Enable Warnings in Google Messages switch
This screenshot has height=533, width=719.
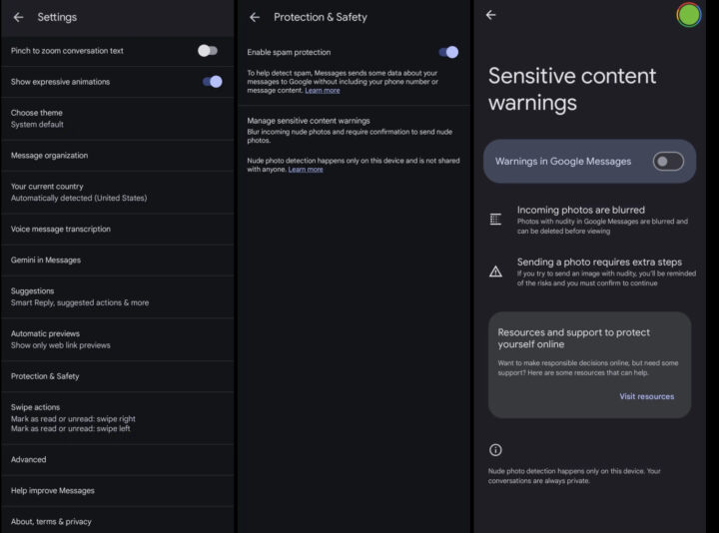click(668, 162)
